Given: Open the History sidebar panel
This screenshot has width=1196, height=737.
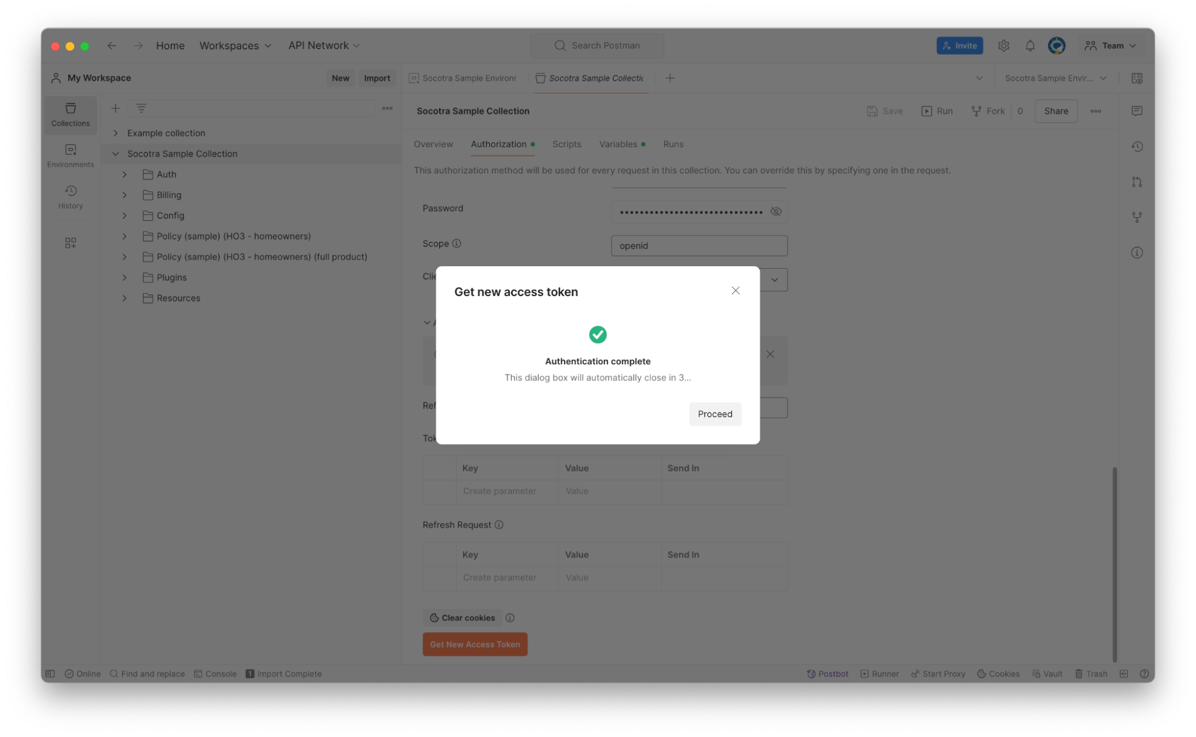Looking at the screenshot, I should point(70,196).
